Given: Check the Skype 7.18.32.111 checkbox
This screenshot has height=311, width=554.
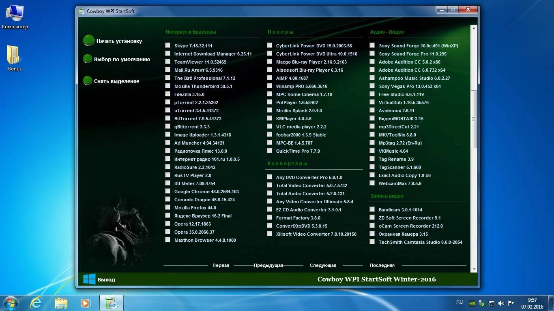Looking at the screenshot, I should (x=167, y=45).
